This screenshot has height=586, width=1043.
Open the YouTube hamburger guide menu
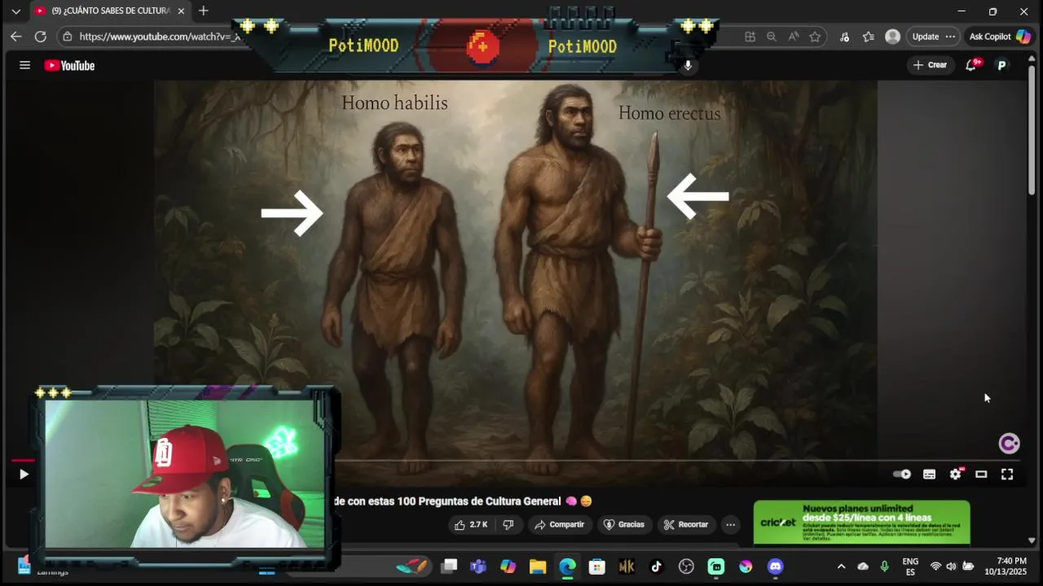[24, 65]
